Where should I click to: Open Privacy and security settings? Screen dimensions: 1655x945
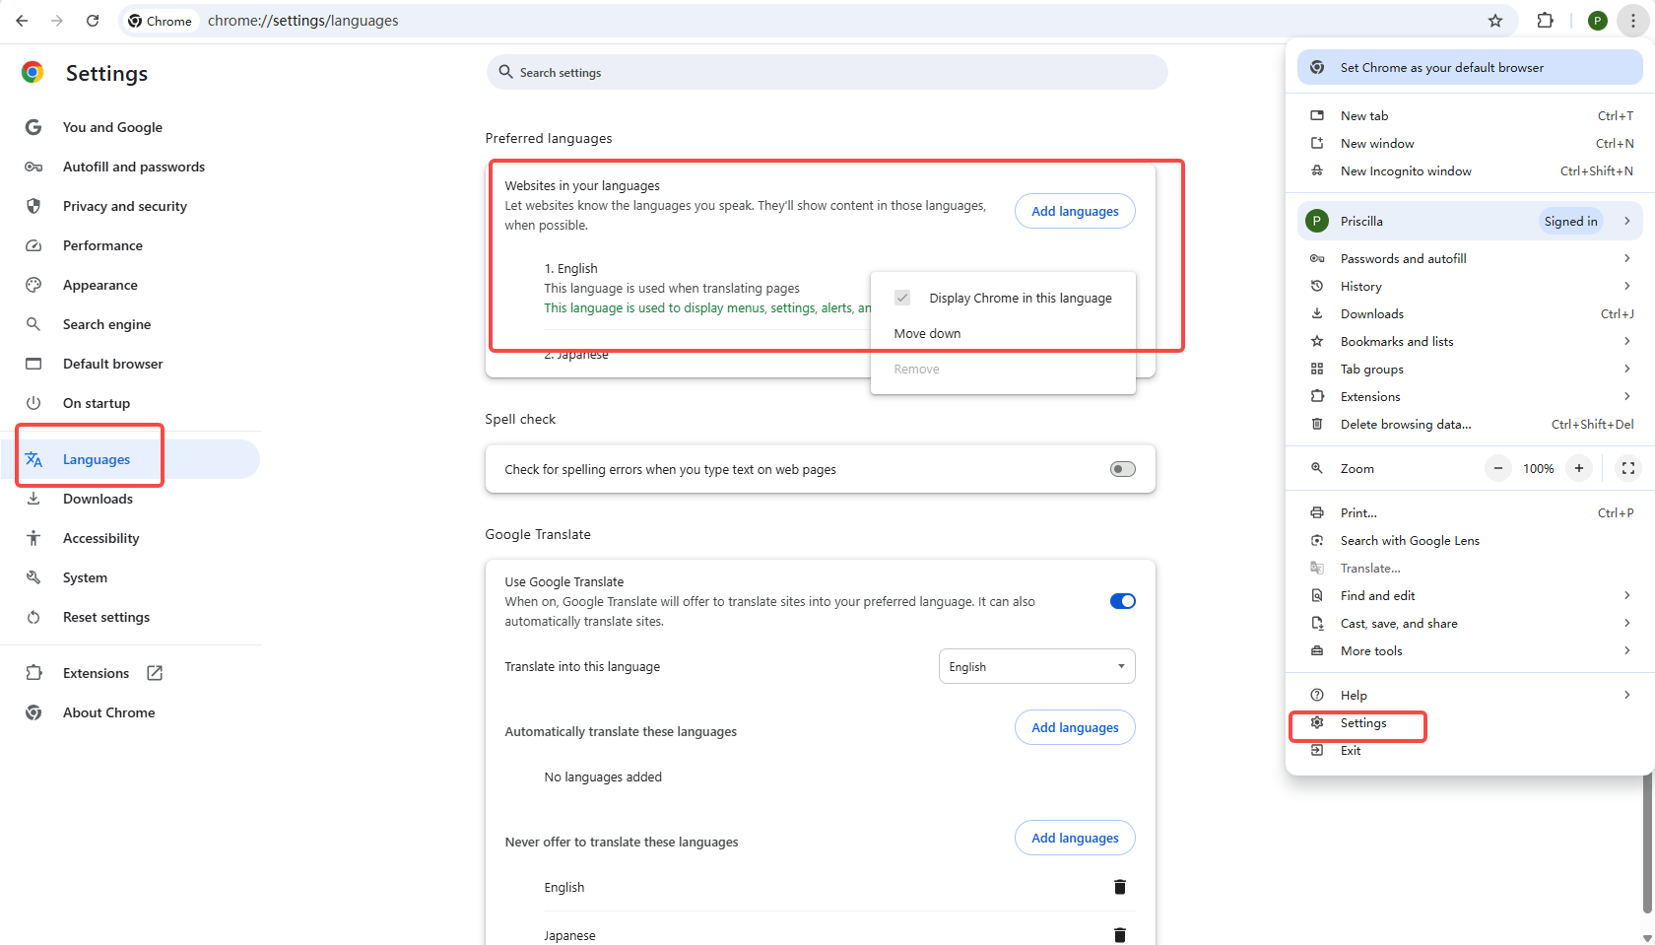point(125,206)
